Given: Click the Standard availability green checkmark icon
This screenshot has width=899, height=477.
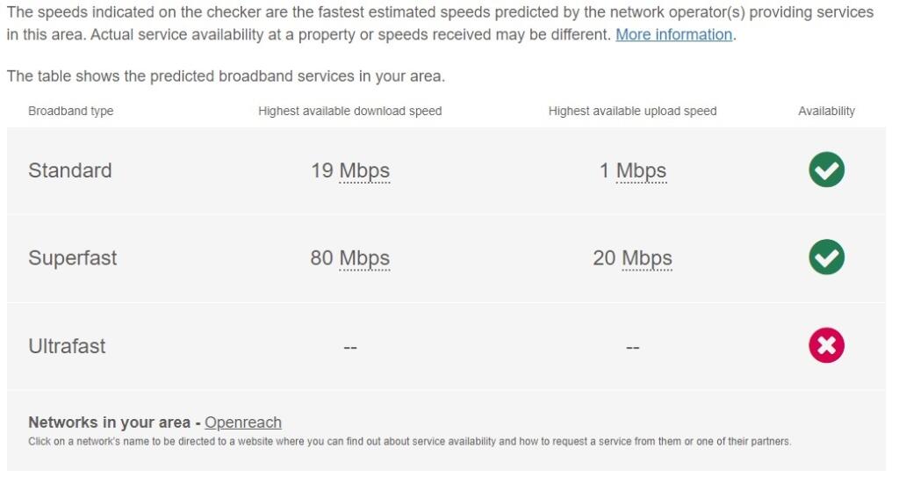Looking at the screenshot, I should tap(826, 170).
